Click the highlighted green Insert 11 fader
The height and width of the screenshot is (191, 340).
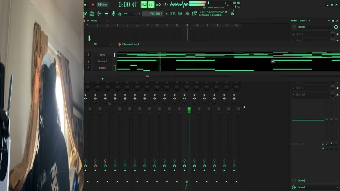[x=189, y=110]
